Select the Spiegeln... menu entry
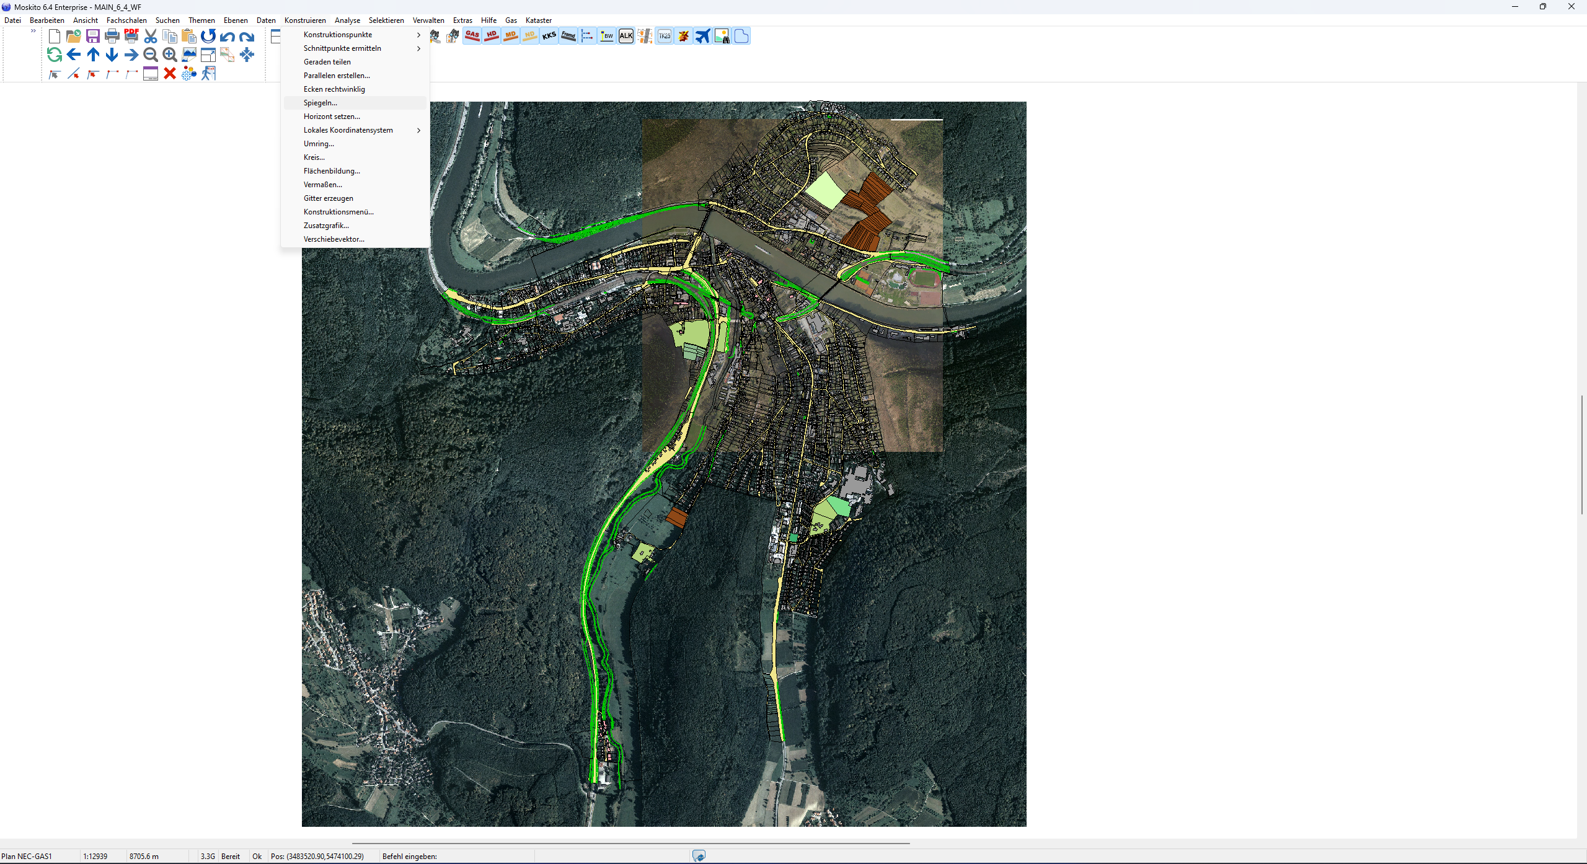This screenshot has width=1587, height=864. tap(320, 103)
